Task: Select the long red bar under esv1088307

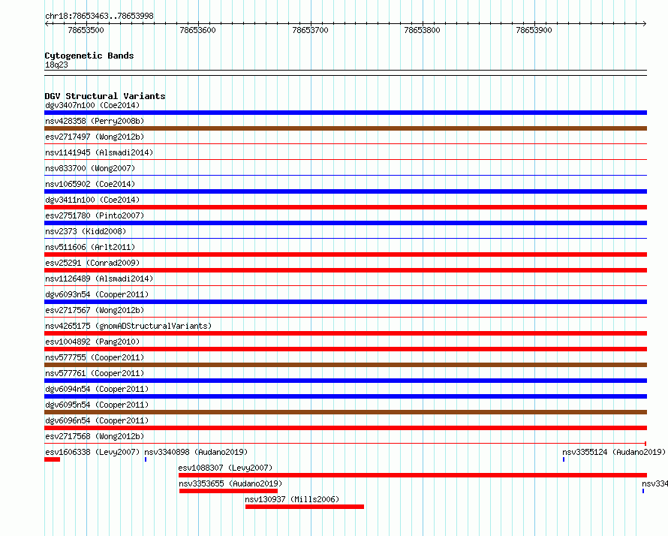Action: click(x=413, y=475)
